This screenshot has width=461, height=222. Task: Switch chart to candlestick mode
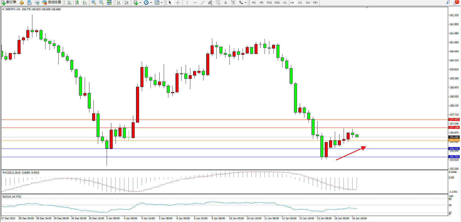pos(77,2)
